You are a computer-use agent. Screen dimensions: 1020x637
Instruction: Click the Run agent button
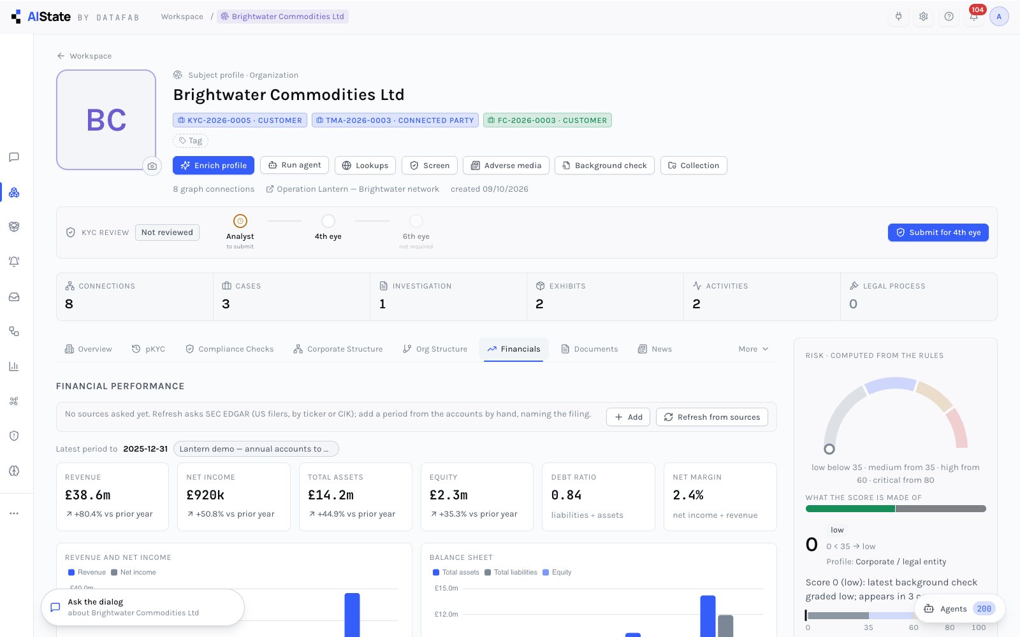[x=295, y=165]
